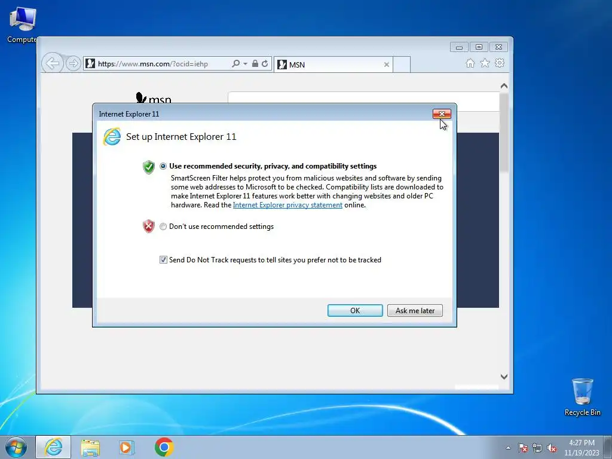Click the Ask me later button

click(x=415, y=311)
